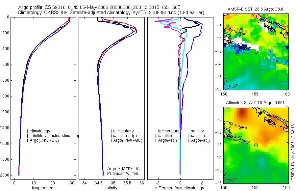The image size is (296, 191).
Task: Click cyan 'satellite' salinity legend entry in difference panel
Action: (198, 136)
